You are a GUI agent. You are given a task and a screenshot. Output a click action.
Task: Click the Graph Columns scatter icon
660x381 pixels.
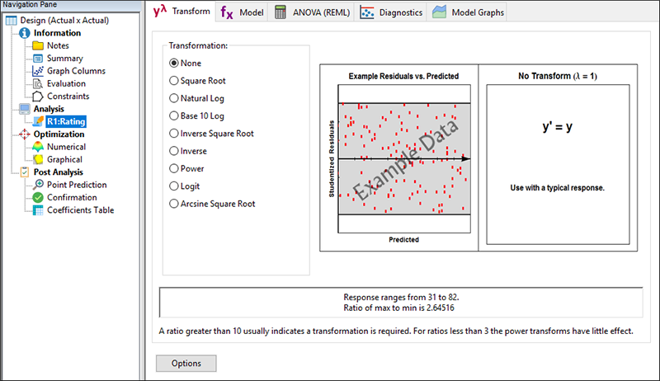(x=38, y=71)
